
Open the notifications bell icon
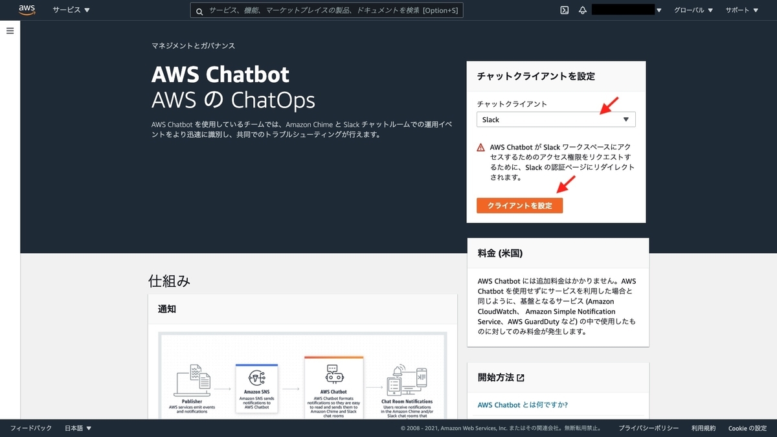tap(583, 10)
